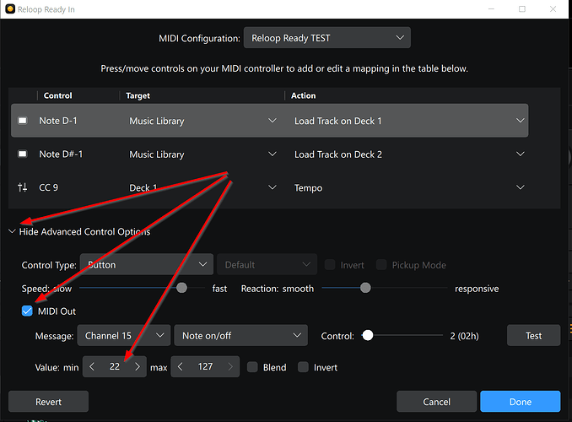572x422 pixels.
Task: Tick the Invert checkbox next to Blend
Action: (303, 367)
